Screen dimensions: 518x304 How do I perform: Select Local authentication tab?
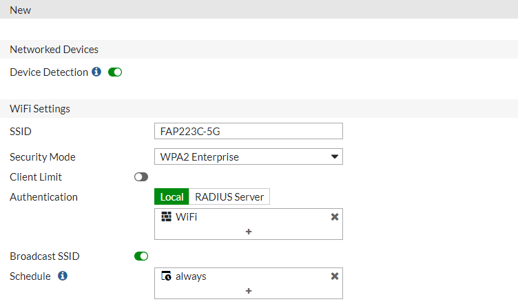[172, 197]
